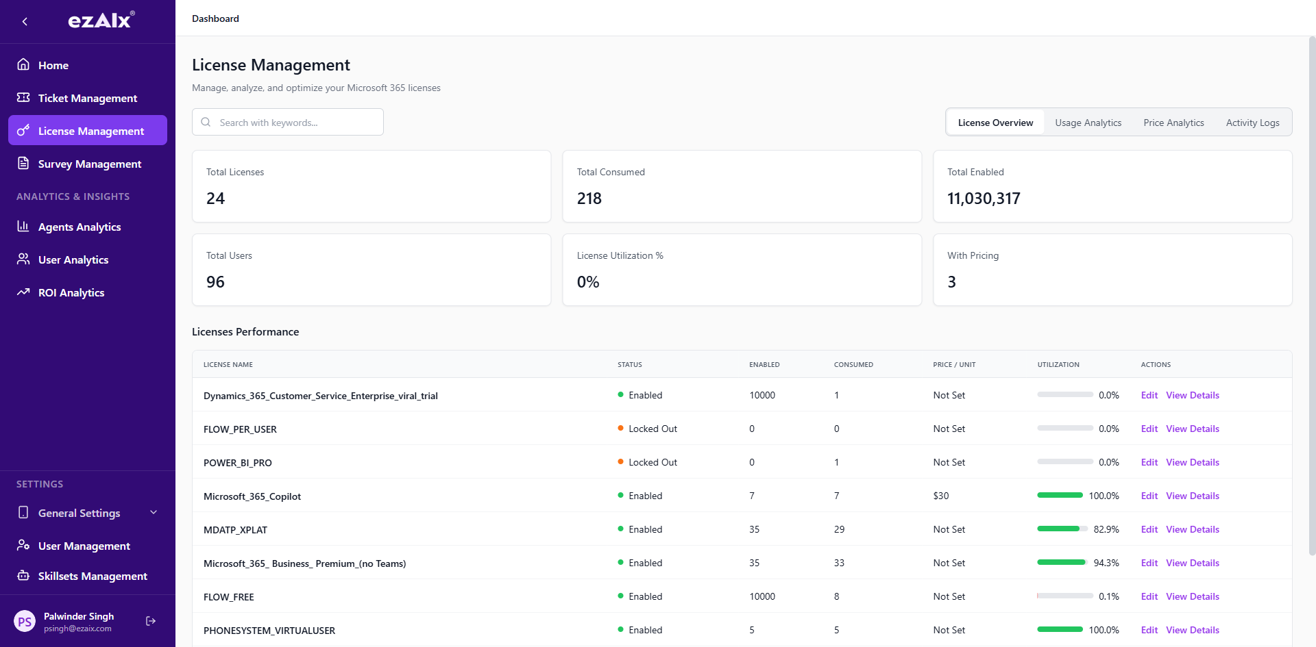Click the License Management key icon
Viewport: 1316px width, 647px height.
coord(23,130)
